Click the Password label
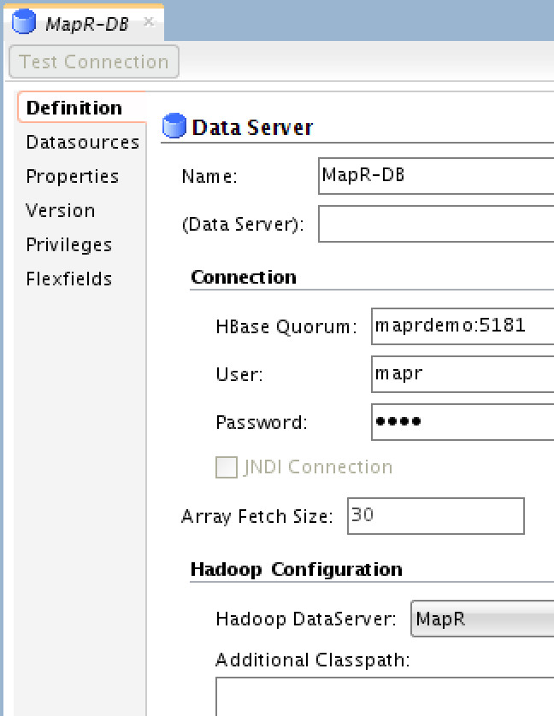Image resolution: width=554 pixels, height=716 pixels. 262,422
